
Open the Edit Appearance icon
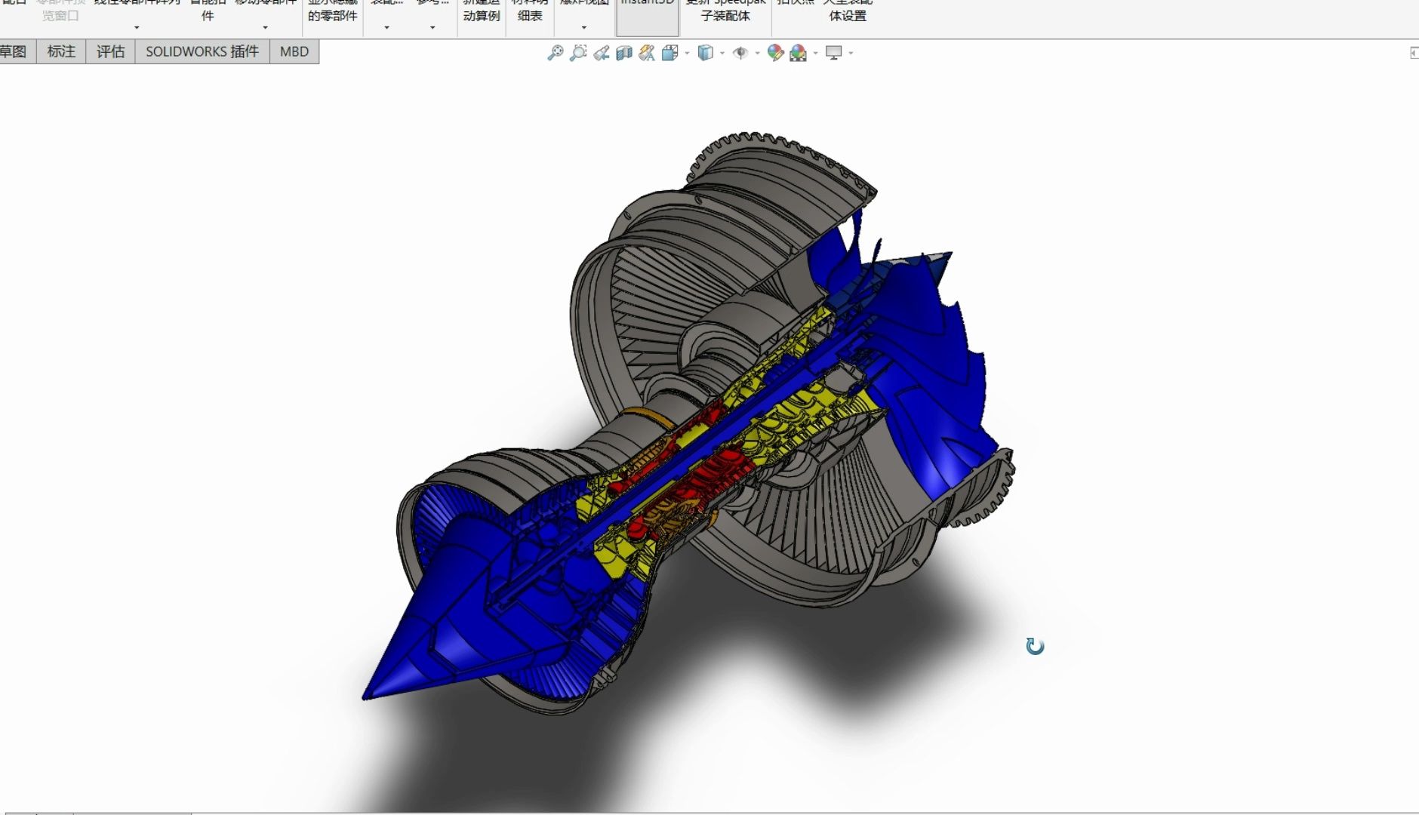coord(775,53)
